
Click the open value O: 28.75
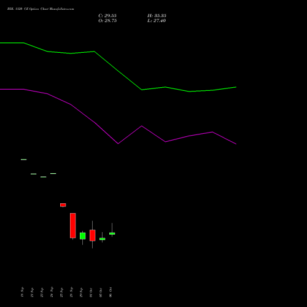click(107, 21)
